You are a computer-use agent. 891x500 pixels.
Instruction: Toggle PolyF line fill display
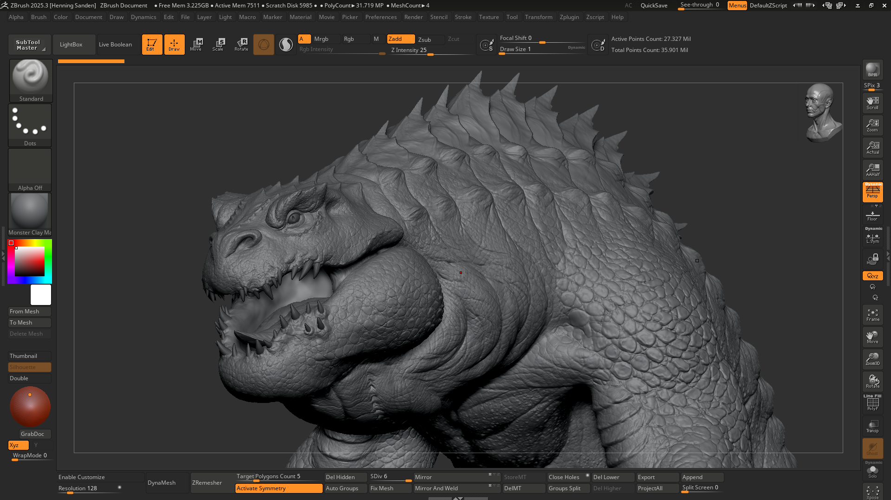872,403
